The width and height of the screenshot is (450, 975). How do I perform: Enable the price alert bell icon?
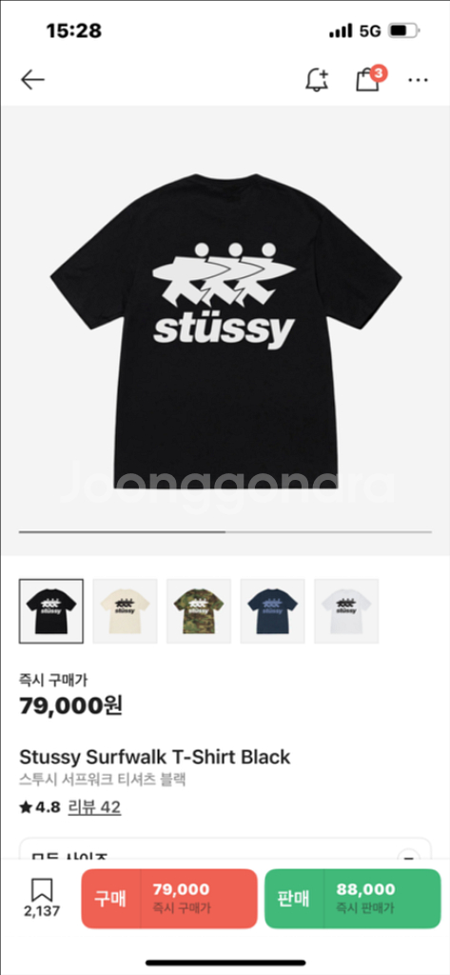click(317, 80)
